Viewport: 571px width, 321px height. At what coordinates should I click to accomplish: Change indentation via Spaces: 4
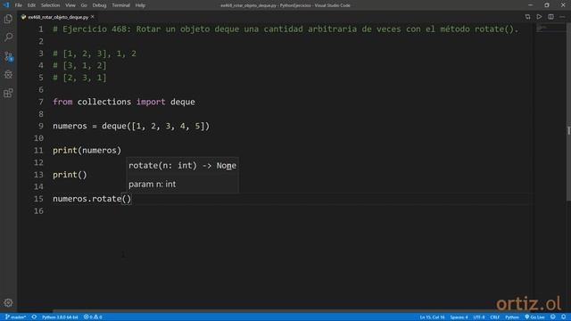pyautogui.click(x=459, y=317)
